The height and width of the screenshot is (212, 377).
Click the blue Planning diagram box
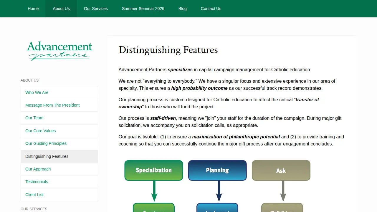[x=217, y=170]
